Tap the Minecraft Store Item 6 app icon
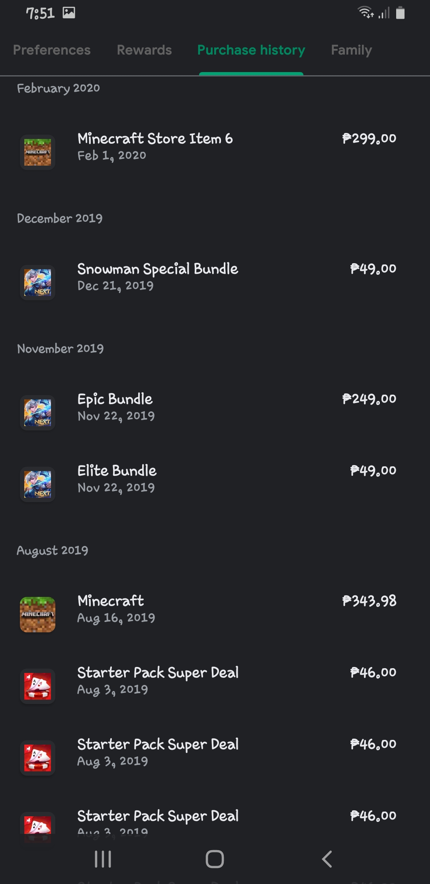The height and width of the screenshot is (884, 430). pos(37,152)
